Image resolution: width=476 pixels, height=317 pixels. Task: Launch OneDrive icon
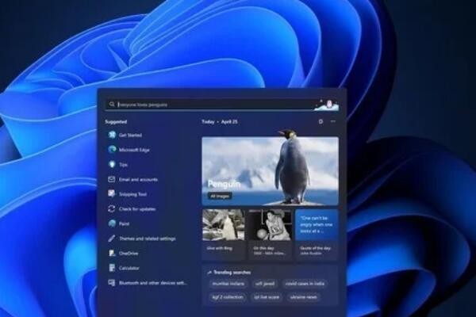pos(112,253)
